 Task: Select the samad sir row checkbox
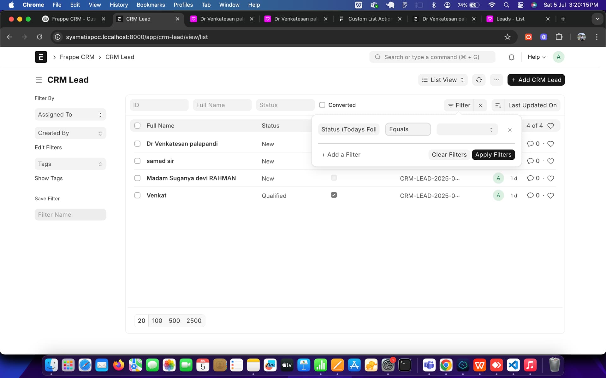(x=137, y=161)
